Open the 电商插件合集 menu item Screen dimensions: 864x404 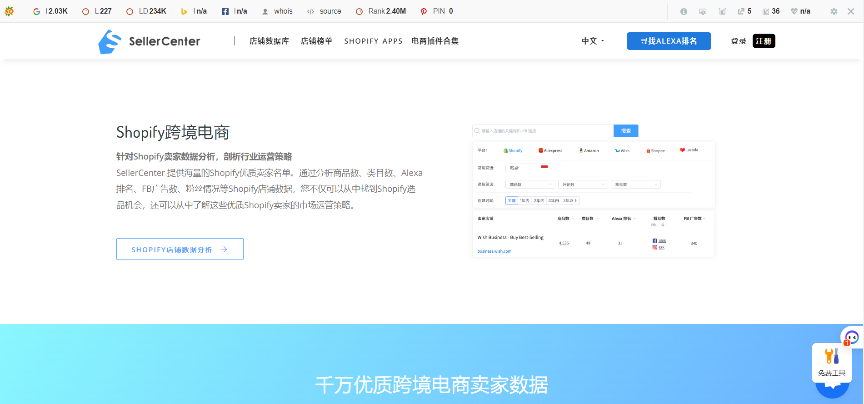coord(435,41)
